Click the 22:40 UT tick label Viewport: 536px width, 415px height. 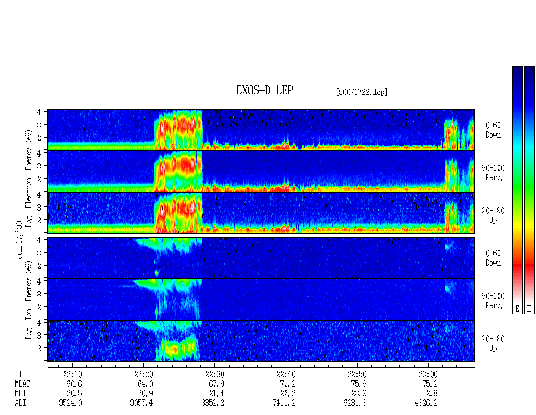[x=286, y=374]
